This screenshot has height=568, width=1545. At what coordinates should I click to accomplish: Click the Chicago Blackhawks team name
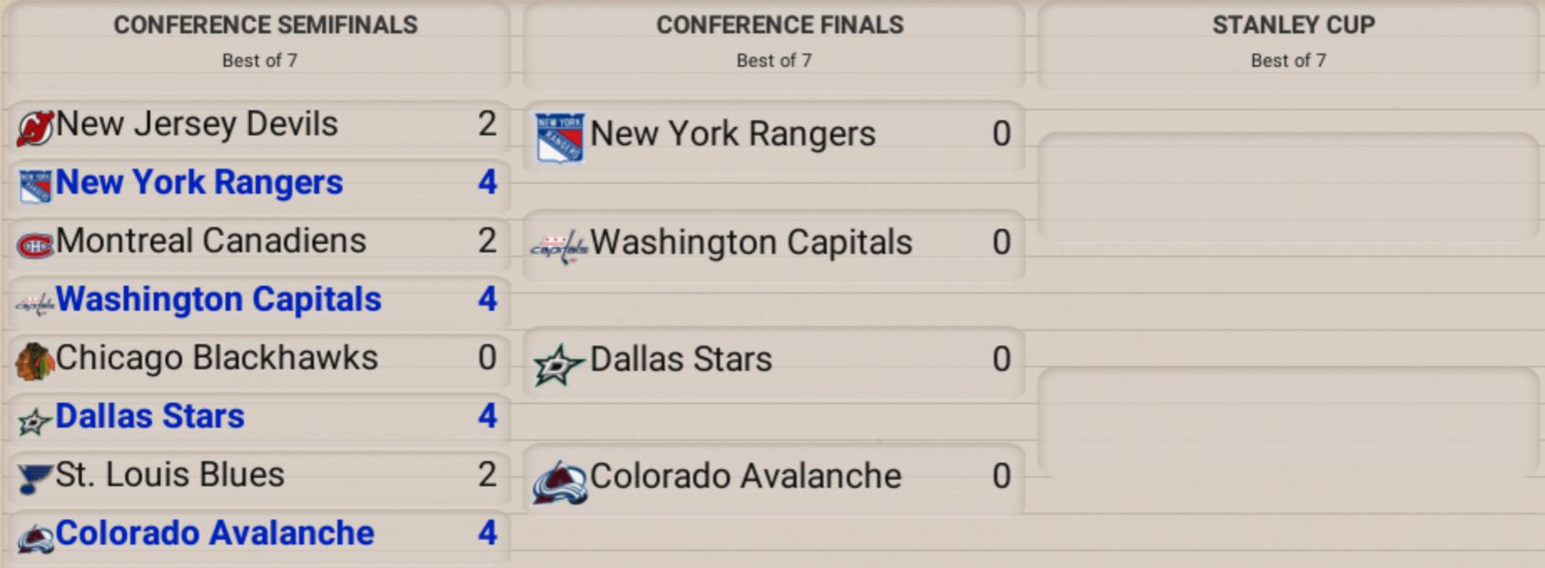[216, 358]
